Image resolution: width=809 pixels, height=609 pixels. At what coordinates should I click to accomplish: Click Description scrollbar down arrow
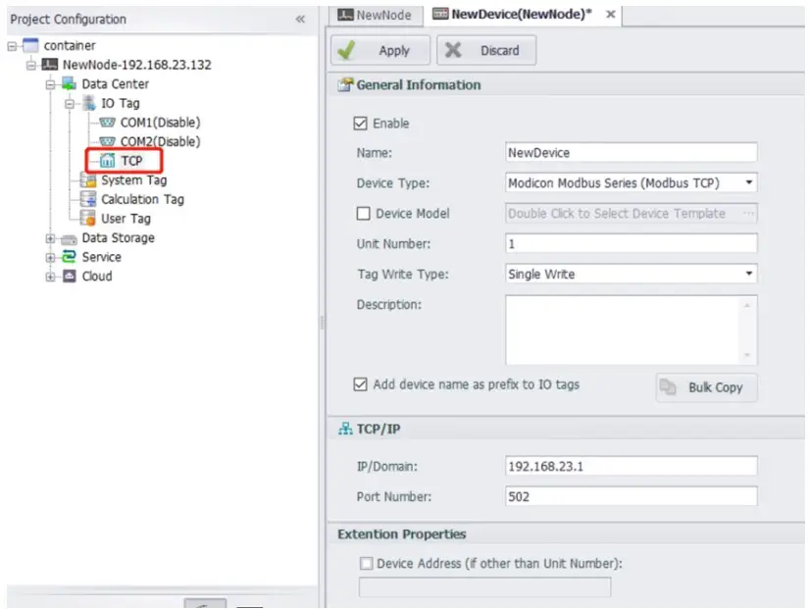[747, 355]
